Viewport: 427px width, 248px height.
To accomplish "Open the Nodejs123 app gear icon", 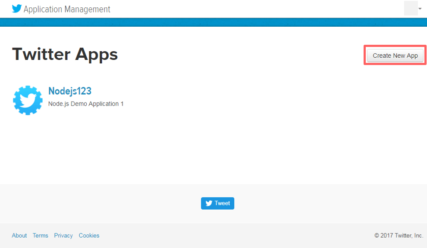I will tap(28, 100).
